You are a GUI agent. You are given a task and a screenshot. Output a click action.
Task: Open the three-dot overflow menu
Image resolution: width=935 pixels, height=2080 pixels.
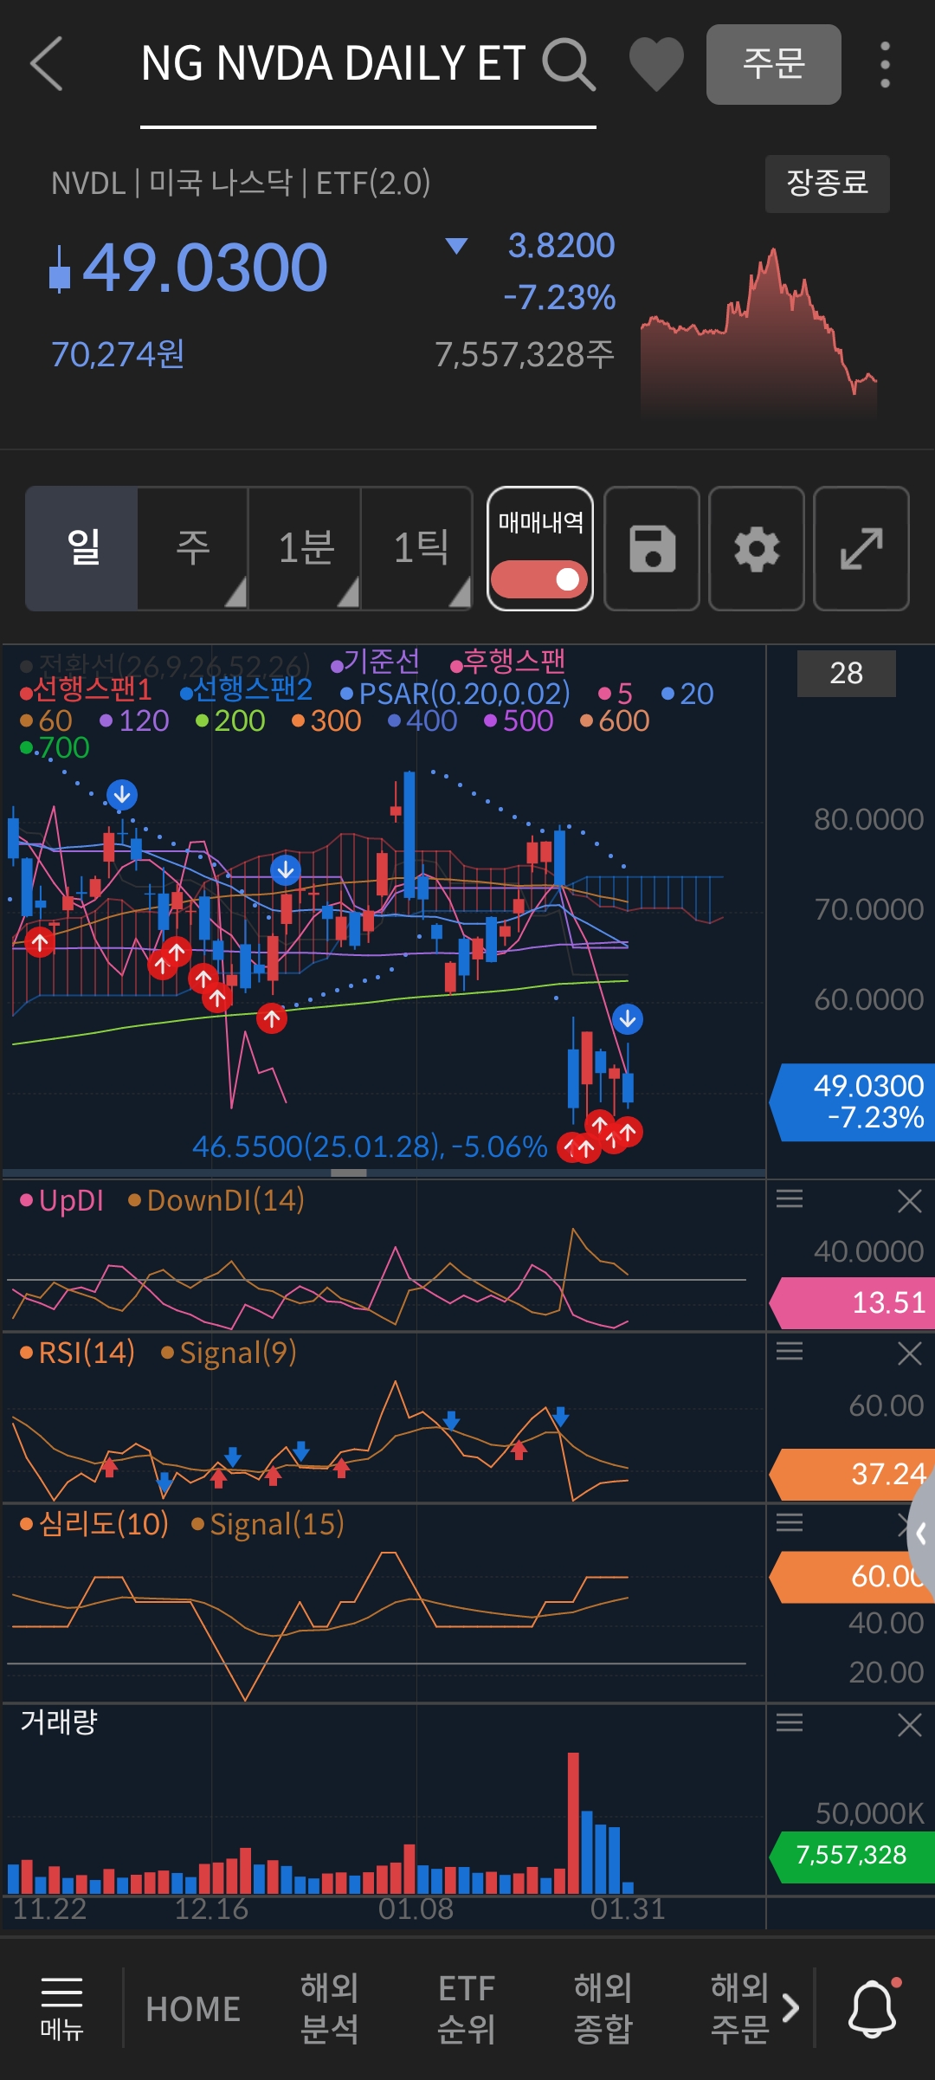pos(885,65)
